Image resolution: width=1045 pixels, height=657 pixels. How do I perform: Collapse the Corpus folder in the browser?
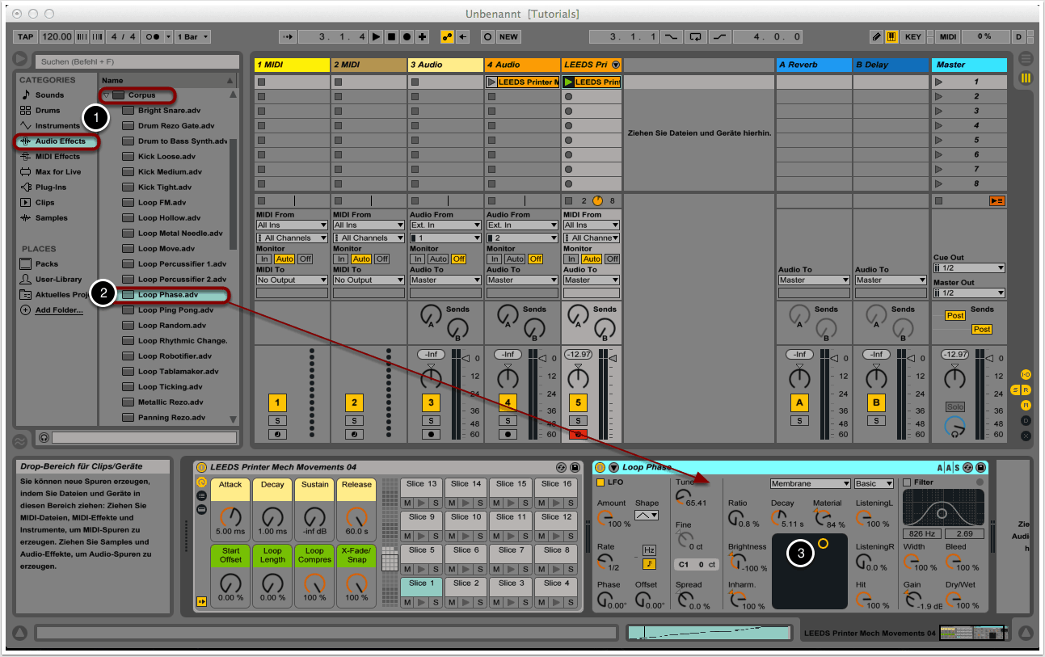click(x=106, y=95)
